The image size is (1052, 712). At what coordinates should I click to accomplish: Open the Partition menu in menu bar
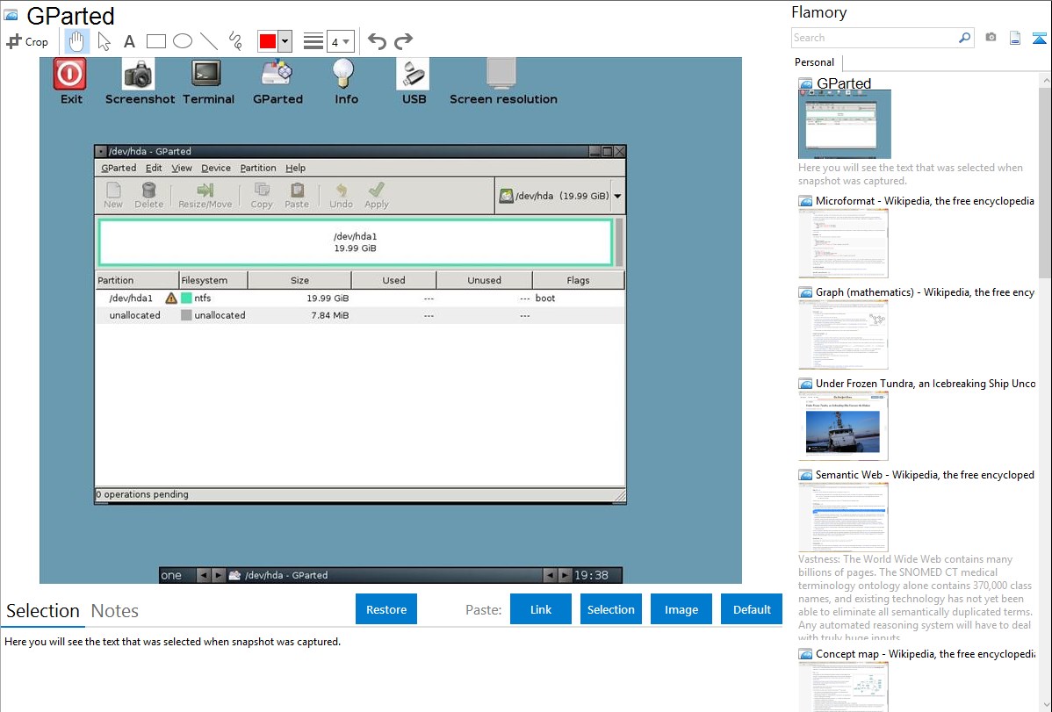[x=258, y=168]
